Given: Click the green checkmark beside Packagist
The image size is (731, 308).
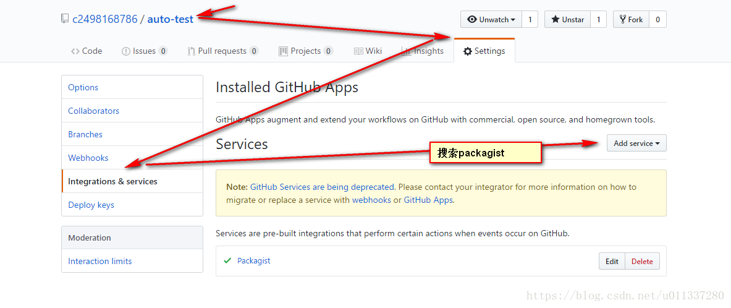Looking at the screenshot, I should 227,261.
